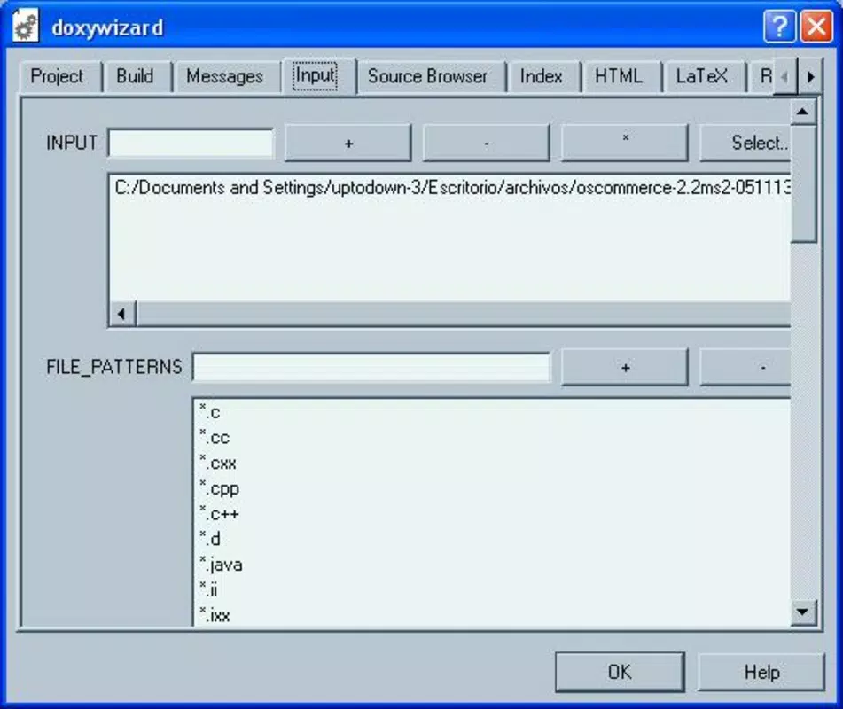Click the horizontal scrollbar track of INPUT list
843x709 pixels.
(x=464, y=314)
